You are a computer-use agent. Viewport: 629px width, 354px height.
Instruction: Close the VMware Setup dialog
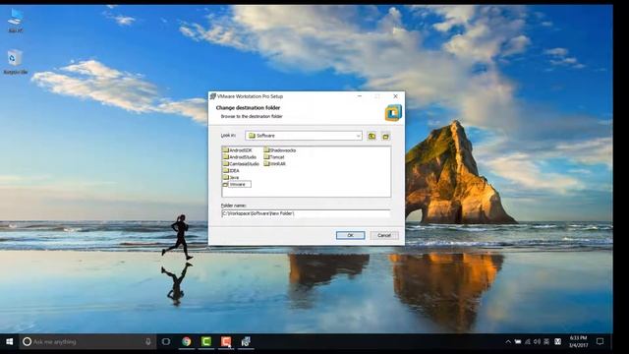(x=395, y=96)
